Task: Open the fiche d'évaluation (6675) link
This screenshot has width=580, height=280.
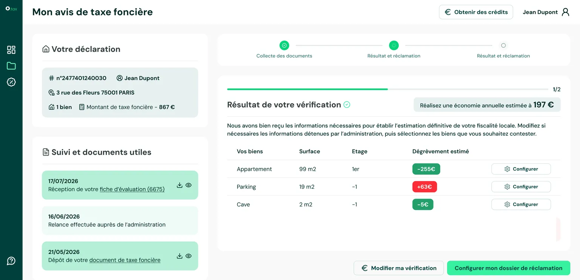Action: tap(132, 189)
